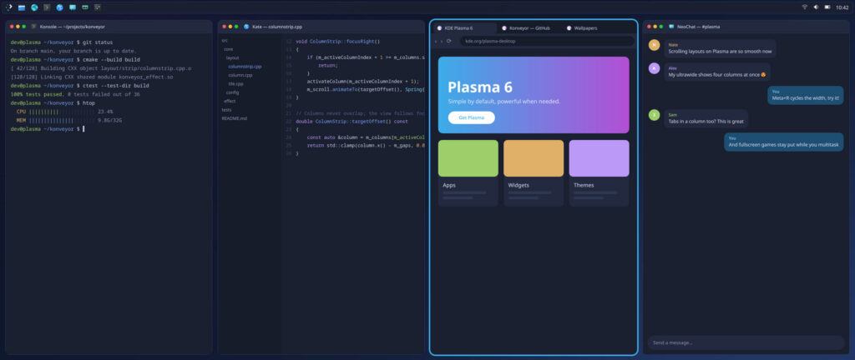The image size is (855, 360).
Task: Open the purple Themes card thumbnail
Action: point(599,158)
